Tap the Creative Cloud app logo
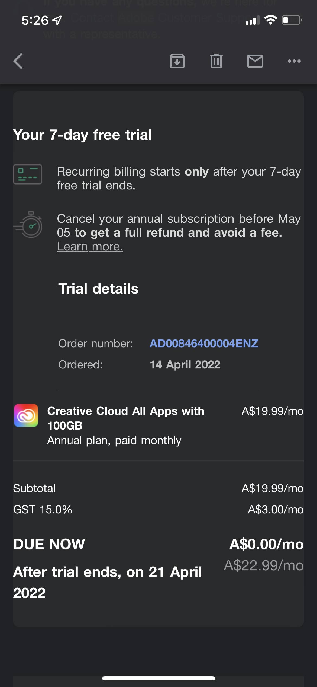This screenshot has height=687, width=317. point(26,415)
